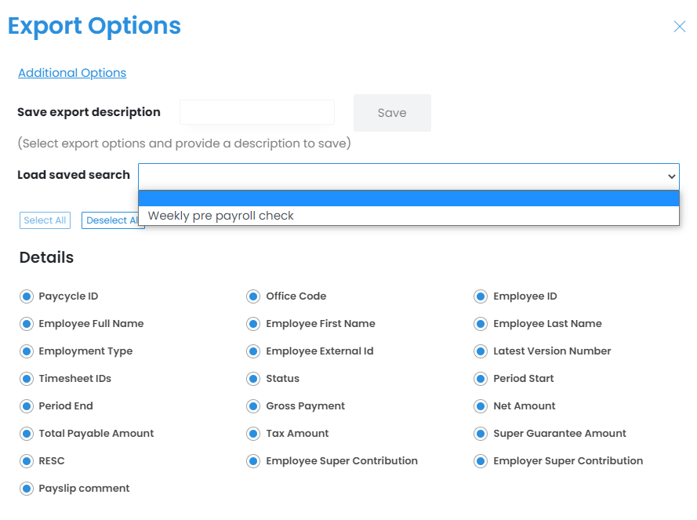Click the Select All button
Screen dimensions: 697x520
click(x=45, y=220)
